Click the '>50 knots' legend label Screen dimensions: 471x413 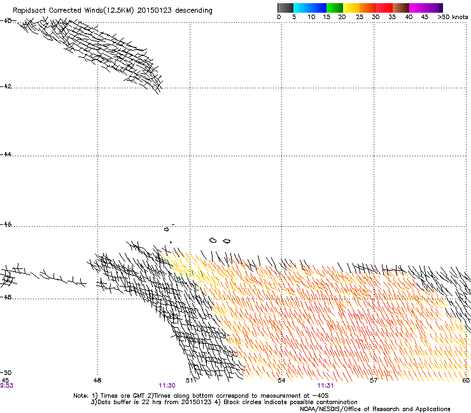point(453,17)
